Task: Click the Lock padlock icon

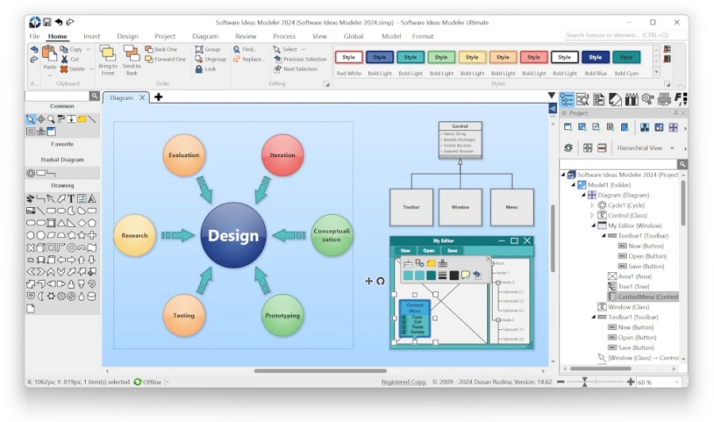Action: tap(199, 69)
